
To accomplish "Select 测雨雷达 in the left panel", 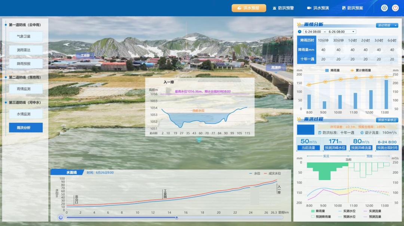I will click(26, 50).
